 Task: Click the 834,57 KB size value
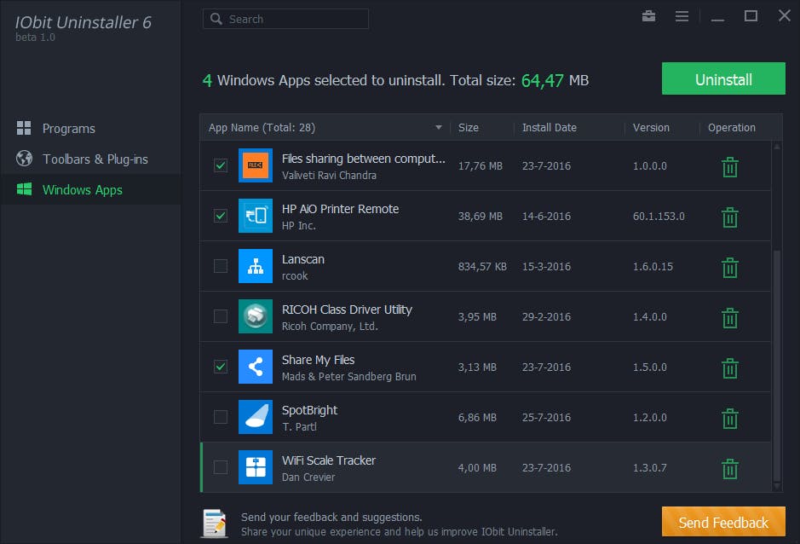(482, 267)
